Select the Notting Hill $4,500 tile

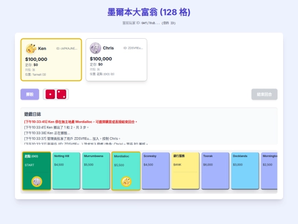click(x=66, y=171)
